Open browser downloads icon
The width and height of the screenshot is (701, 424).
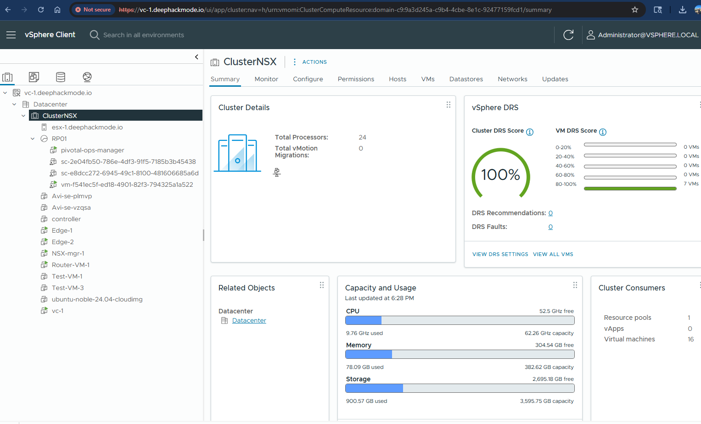[x=683, y=10]
